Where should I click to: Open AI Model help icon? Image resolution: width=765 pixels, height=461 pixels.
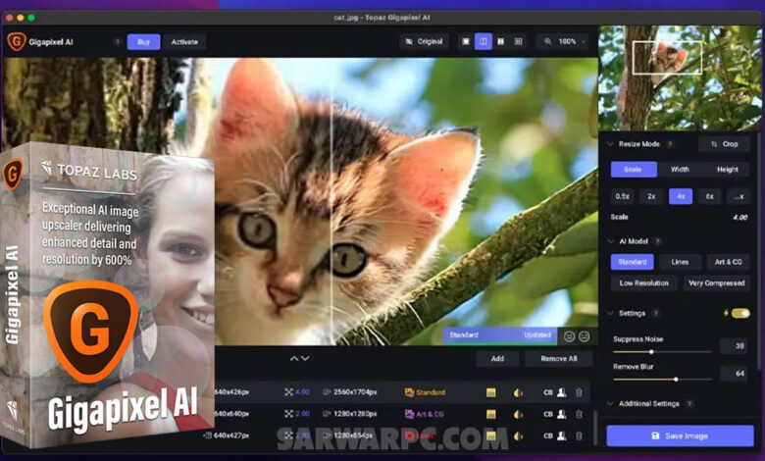tap(658, 241)
